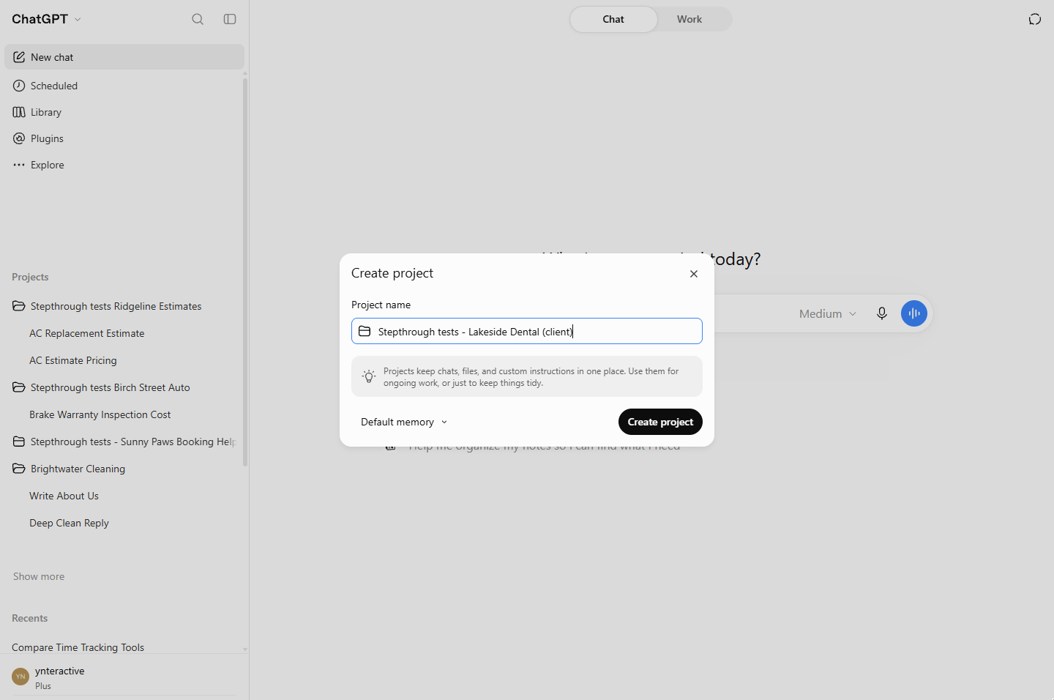
Task: Open Scheduled via its clock icon
Action: click(x=19, y=86)
